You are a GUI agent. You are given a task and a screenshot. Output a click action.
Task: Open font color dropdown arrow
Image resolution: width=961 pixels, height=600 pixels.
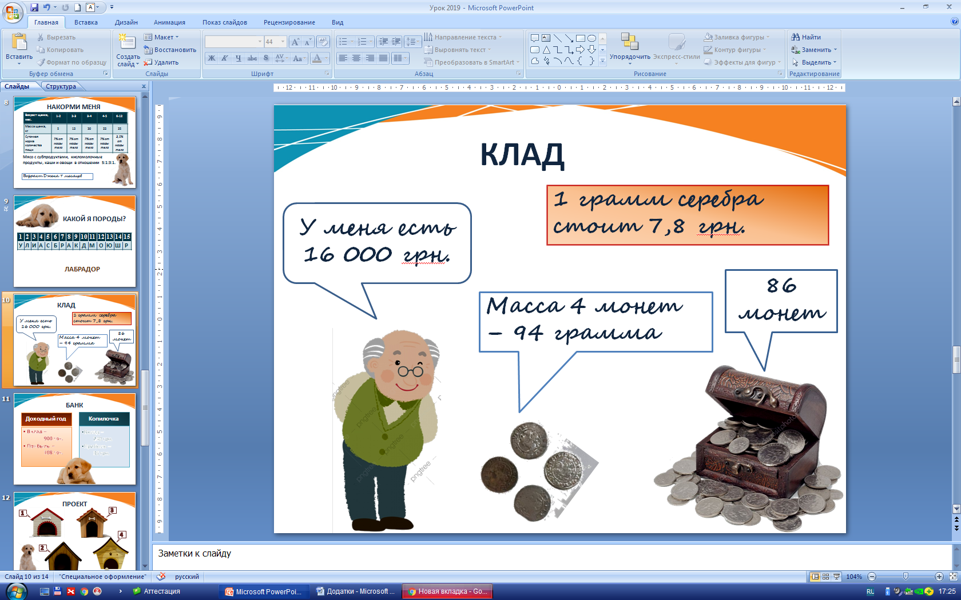point(326,58)
